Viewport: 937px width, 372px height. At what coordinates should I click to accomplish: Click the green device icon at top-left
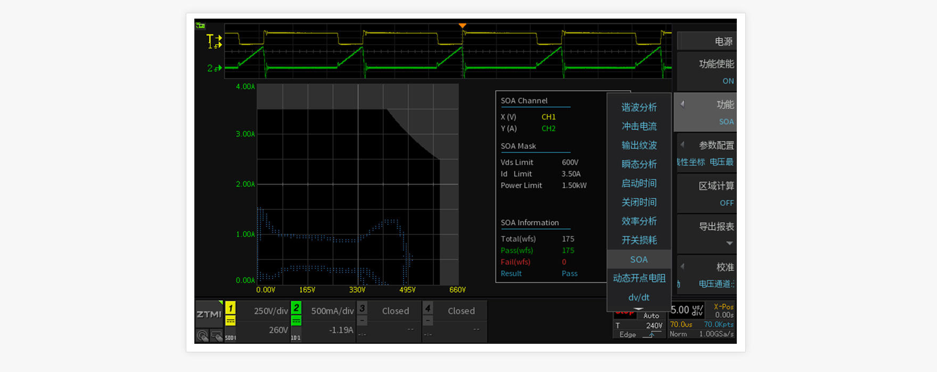(201, 26)
